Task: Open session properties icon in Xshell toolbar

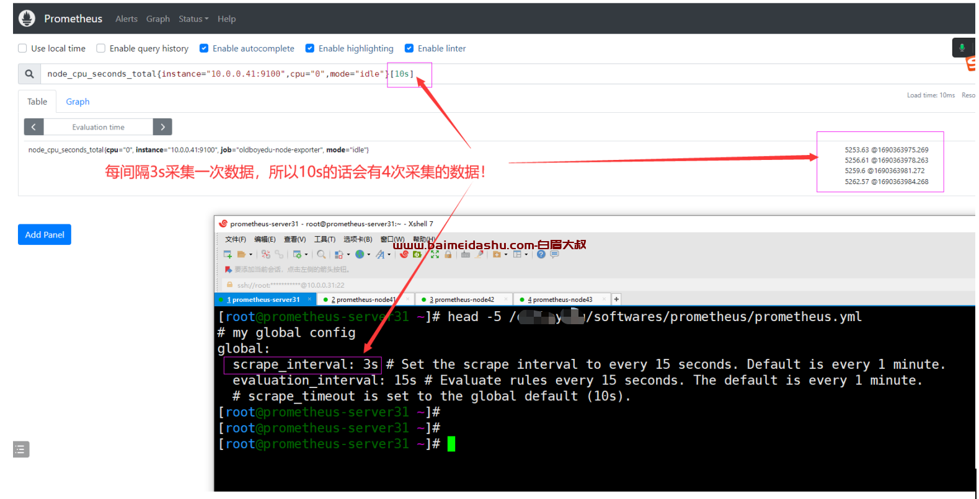Action: click(297, 254)
